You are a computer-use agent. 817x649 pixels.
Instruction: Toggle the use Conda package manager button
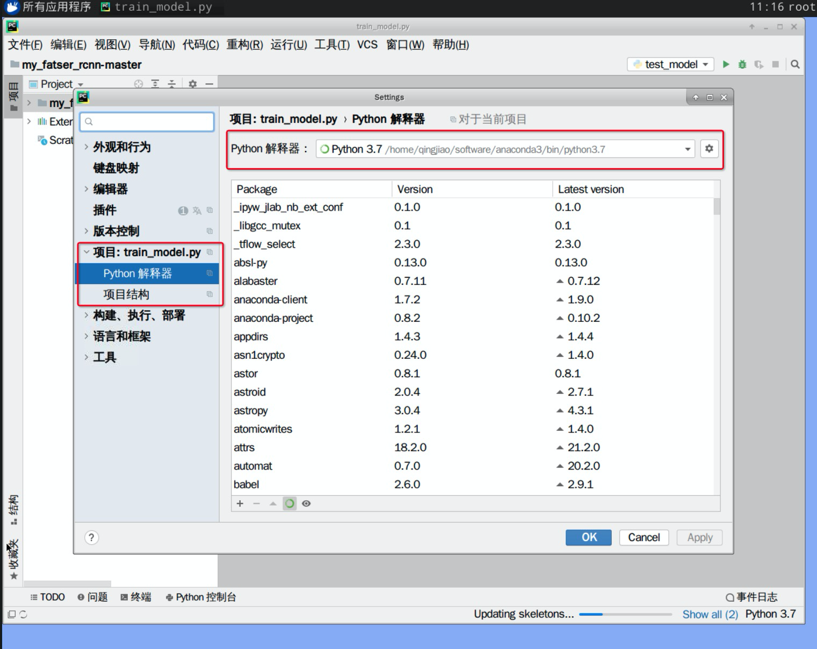(x=290, y=503)
